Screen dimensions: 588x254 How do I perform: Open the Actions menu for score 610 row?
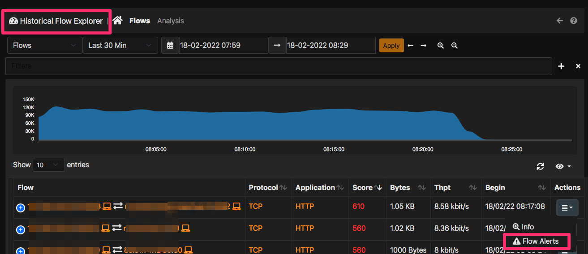point(567,207)
